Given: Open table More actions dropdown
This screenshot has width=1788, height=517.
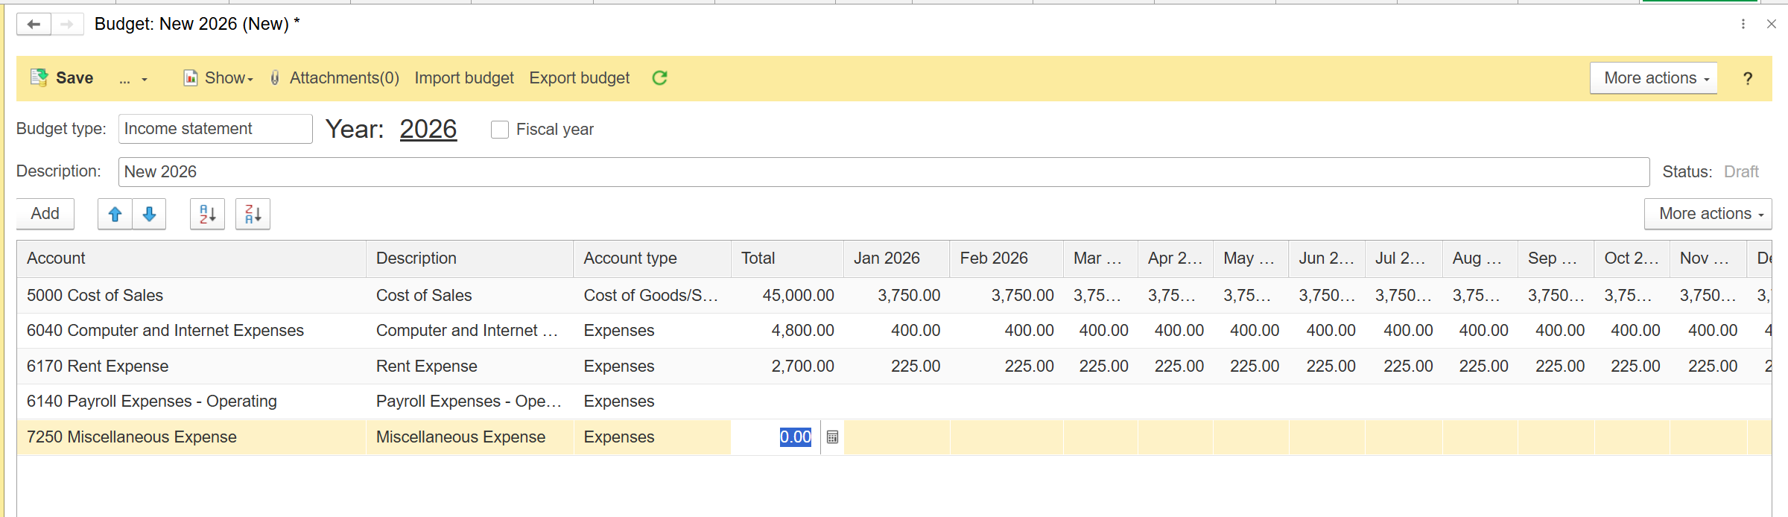Looking at the screenshot, I should 1708,214.
